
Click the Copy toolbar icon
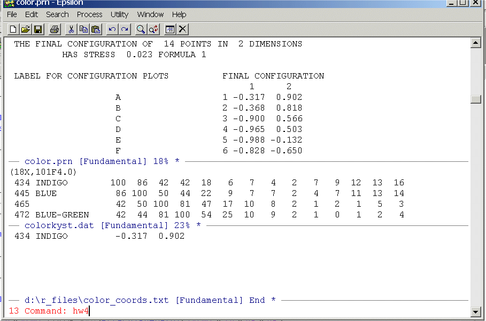point(83,29)
